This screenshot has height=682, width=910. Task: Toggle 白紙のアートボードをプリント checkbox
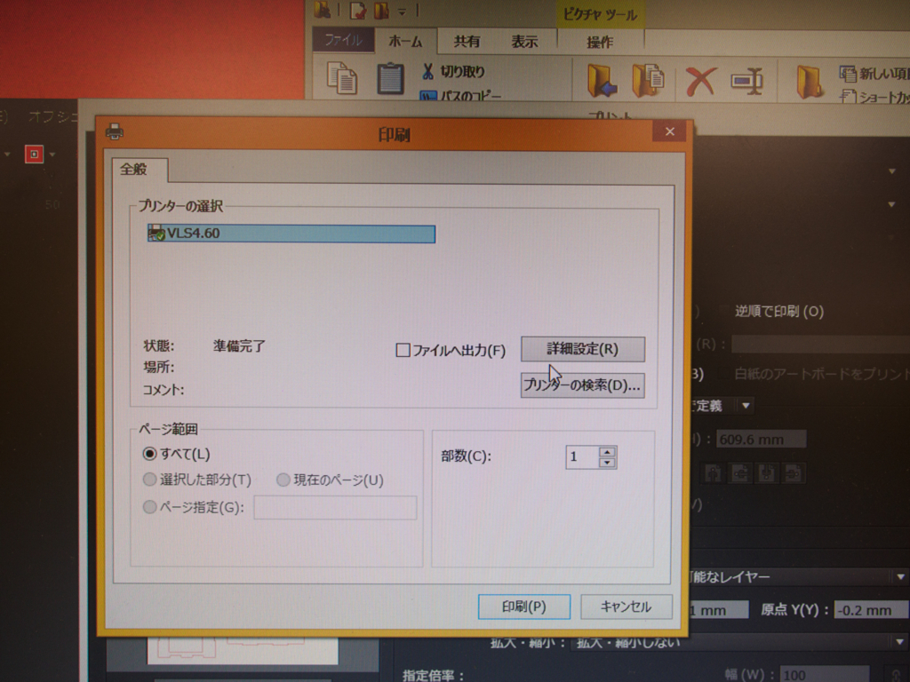[724, 374]
